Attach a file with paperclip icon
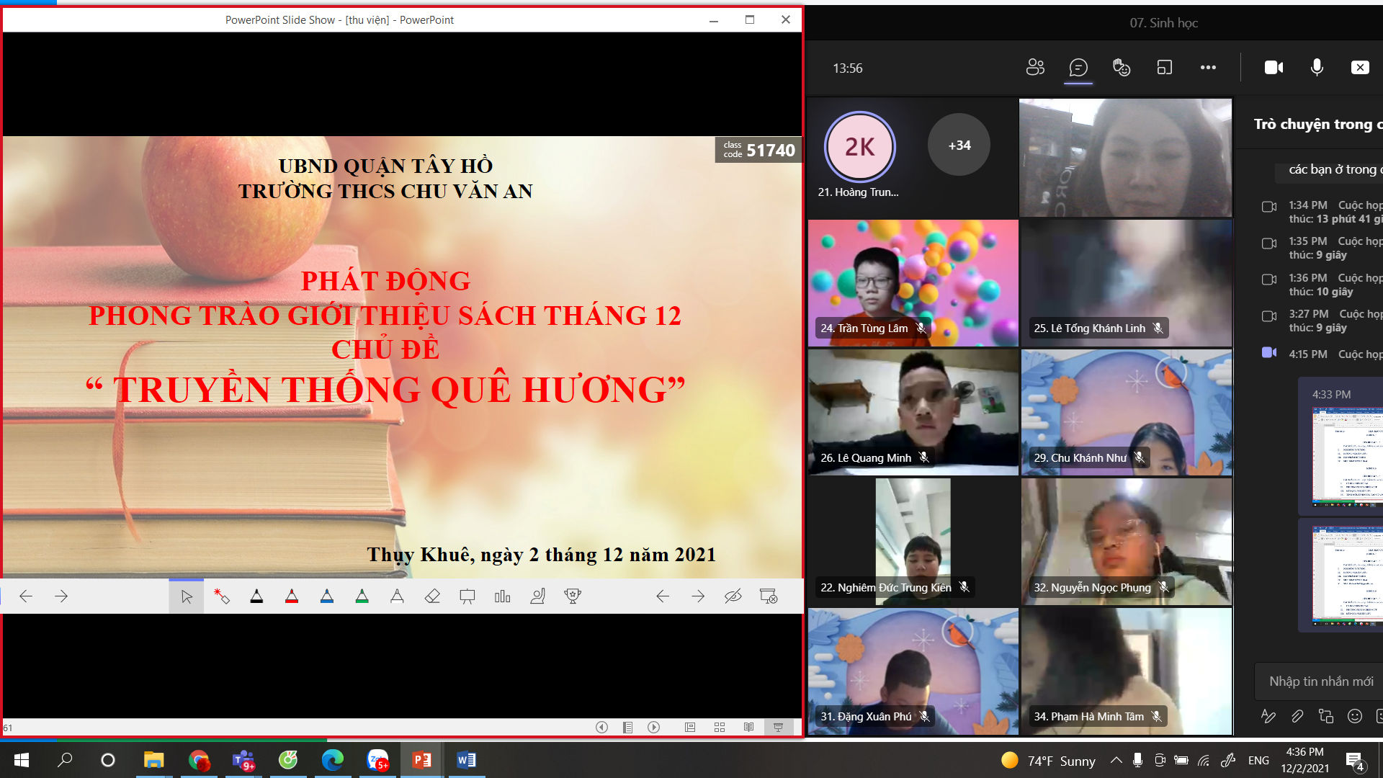Viewport: 1383px width, 778px height. pyautogui.click(x=1297, y=716)
